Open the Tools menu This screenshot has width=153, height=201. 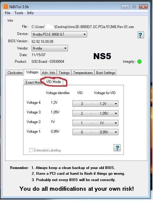19,13
